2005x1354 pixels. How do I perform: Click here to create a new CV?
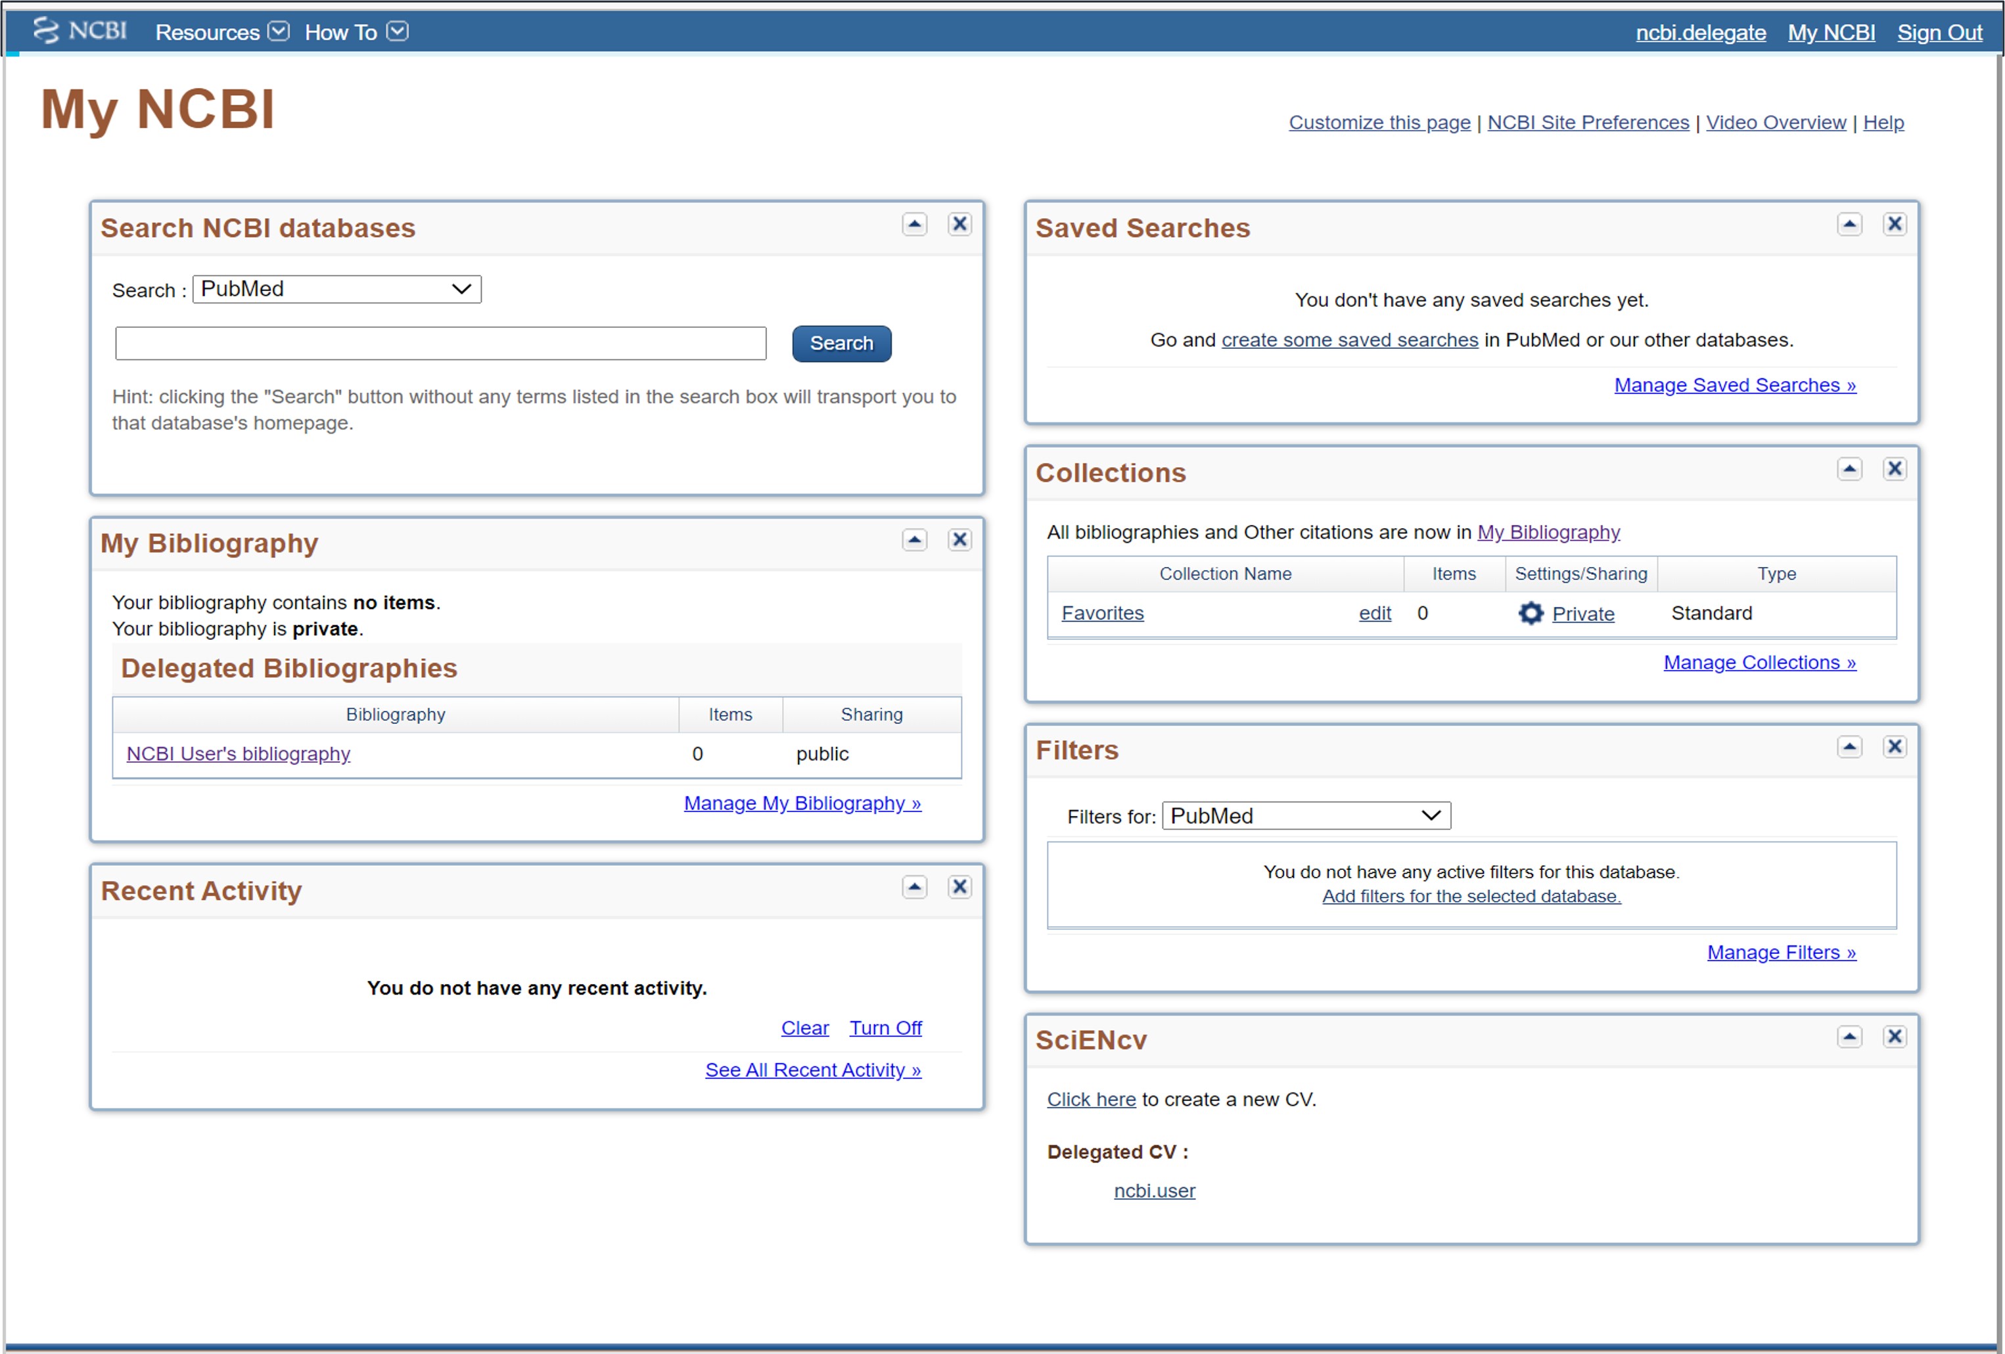[x=1092, y=1100]
